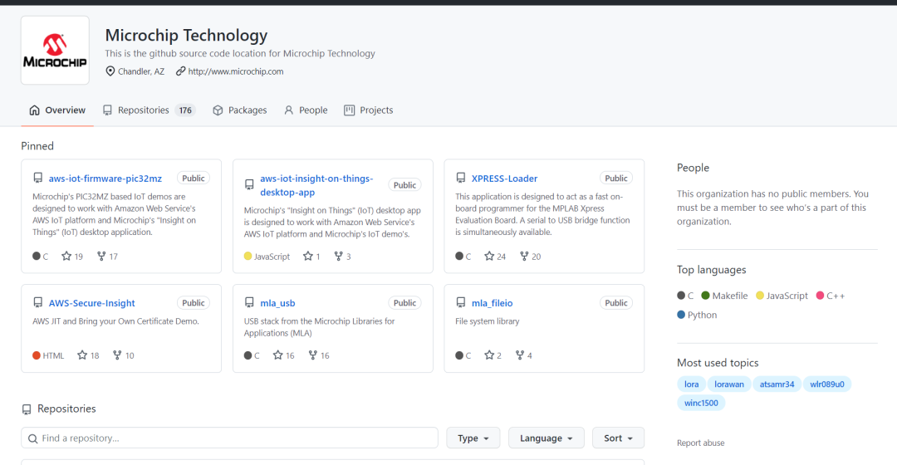Expand the Sort dropdown
The height and width of the screenshot is (465, 897).
click(619, 438)
